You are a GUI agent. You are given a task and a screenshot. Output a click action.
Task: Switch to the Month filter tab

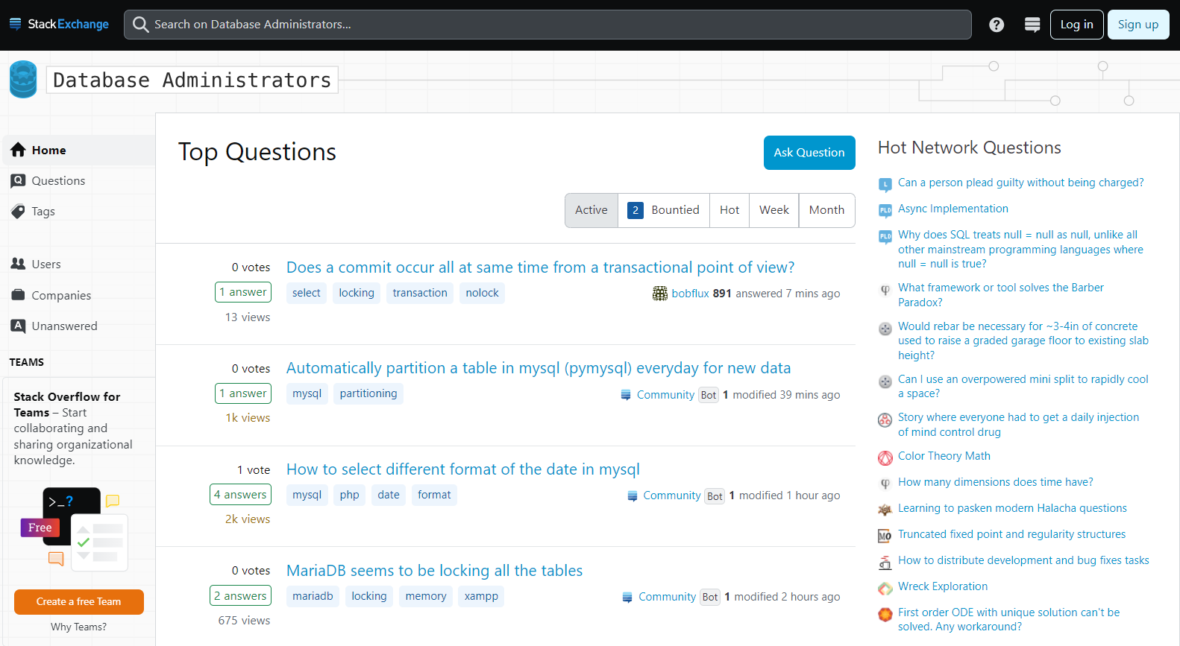click(x=827, y=210)
